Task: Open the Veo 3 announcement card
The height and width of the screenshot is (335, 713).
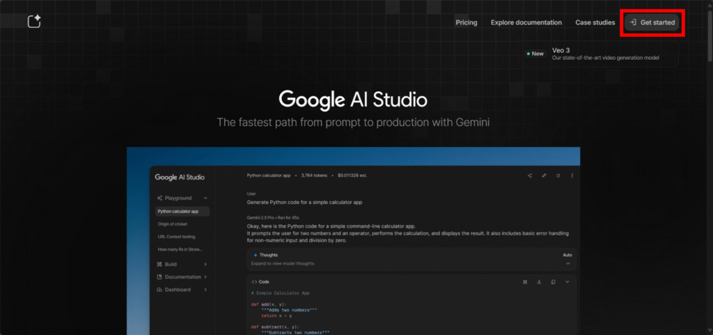Action: [598, 54]
